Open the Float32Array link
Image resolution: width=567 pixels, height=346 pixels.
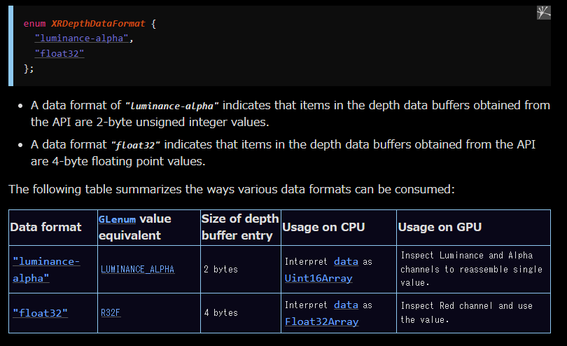pyautogui.click(x=321, y=321)
